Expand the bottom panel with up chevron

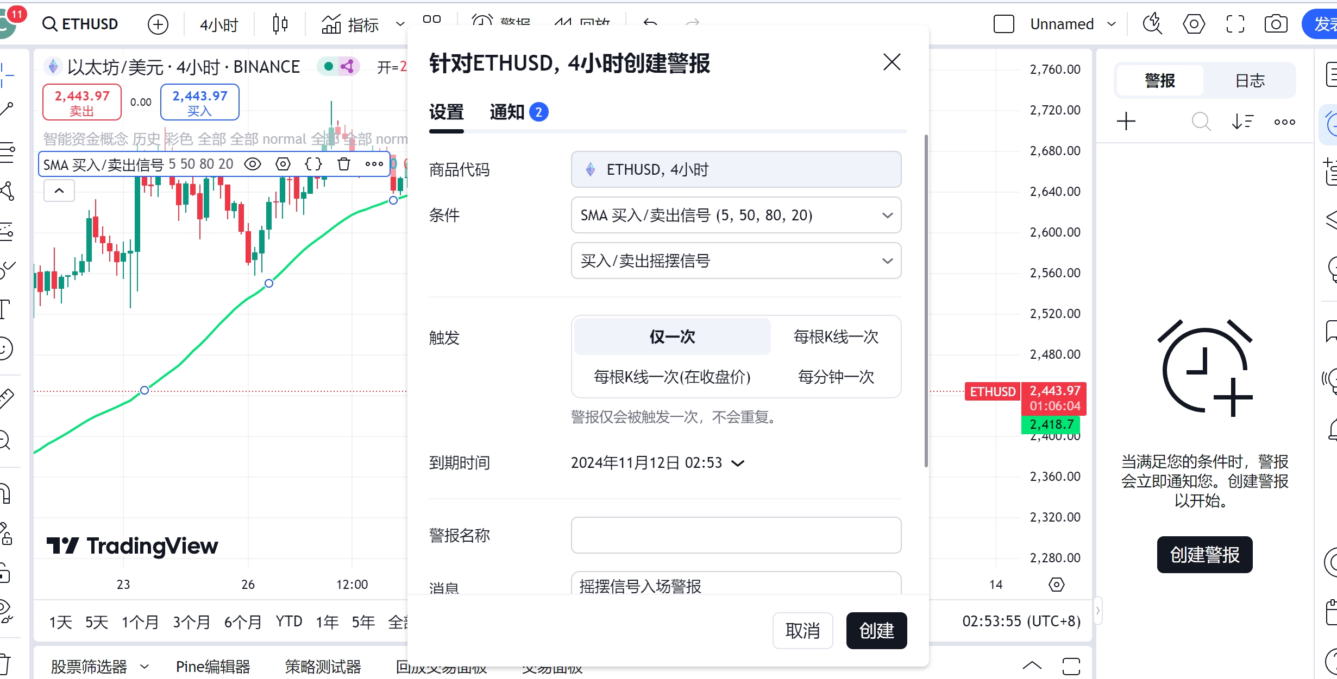[x=1032, y=666]
